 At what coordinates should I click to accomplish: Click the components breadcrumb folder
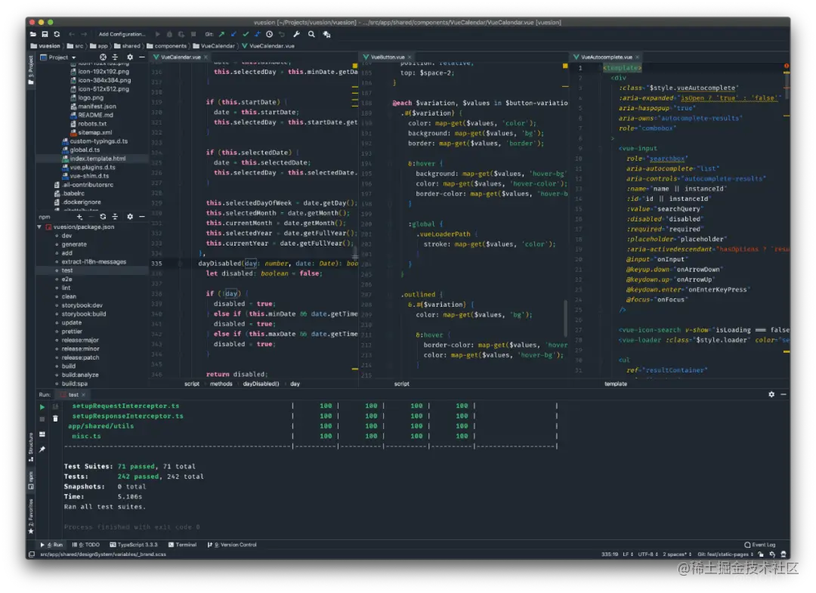point(166,46)
